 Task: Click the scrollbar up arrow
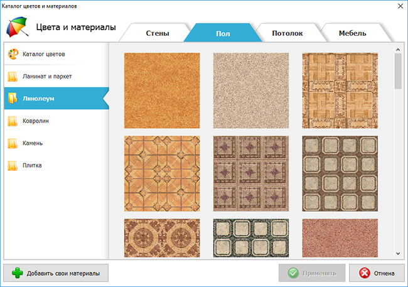(398, 50)
